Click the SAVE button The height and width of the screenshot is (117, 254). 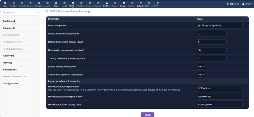coord(148,115)
